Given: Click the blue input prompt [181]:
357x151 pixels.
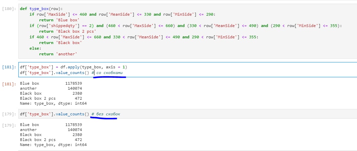Looking at the screenshot, I should point(9,67).
